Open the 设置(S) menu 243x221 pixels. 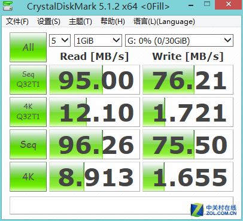click(48, 22)
